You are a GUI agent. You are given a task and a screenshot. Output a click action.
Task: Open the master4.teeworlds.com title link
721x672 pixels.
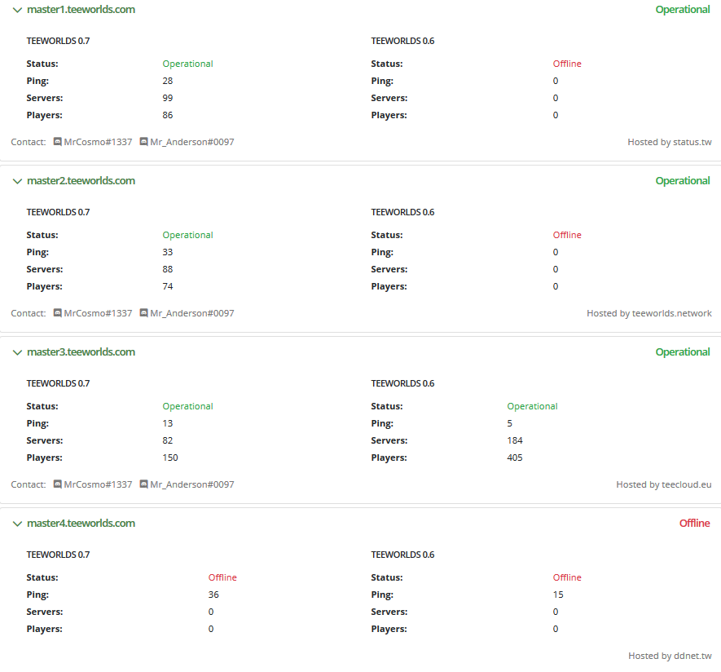[81, 524]
